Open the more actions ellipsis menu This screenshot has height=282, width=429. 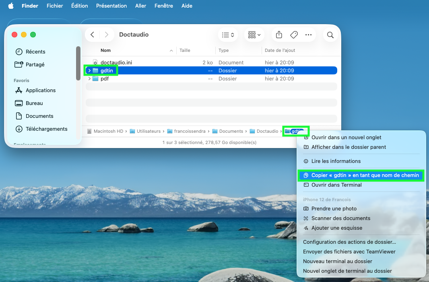pos(308,35)
